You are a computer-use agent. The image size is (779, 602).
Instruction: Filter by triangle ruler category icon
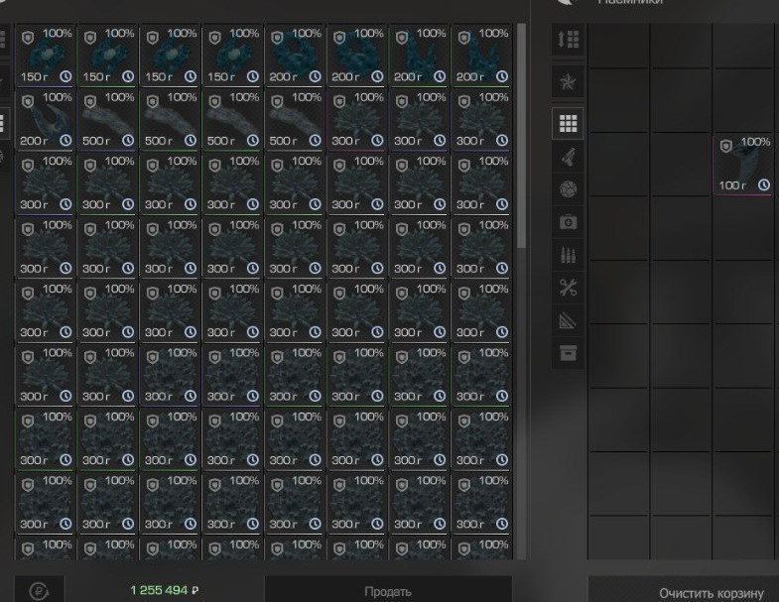(569, 320)
